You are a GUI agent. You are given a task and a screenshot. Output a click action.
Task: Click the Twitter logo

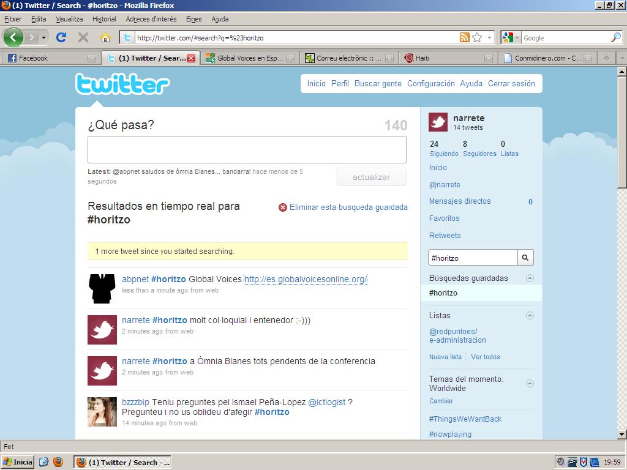pyautogui.click(x=122, y=84)
